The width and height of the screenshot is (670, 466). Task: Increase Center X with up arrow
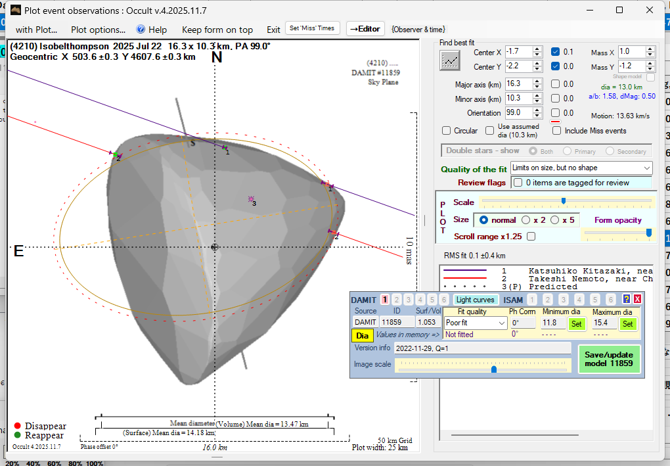(x=537, y=49)
